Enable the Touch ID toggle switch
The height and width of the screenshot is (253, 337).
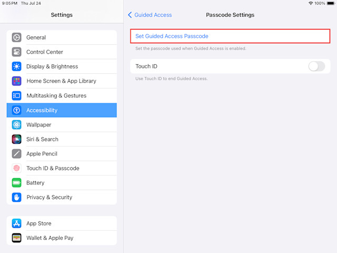tap(316, 66)
